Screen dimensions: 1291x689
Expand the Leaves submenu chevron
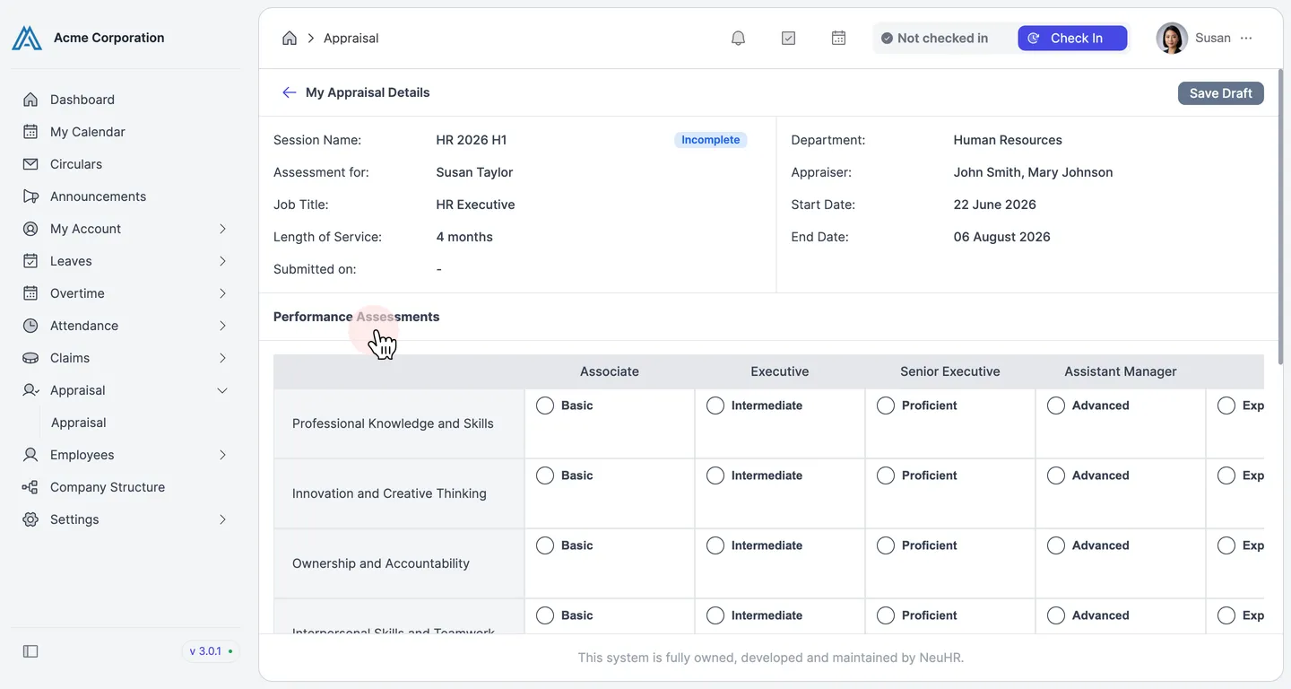pos(222,261)
